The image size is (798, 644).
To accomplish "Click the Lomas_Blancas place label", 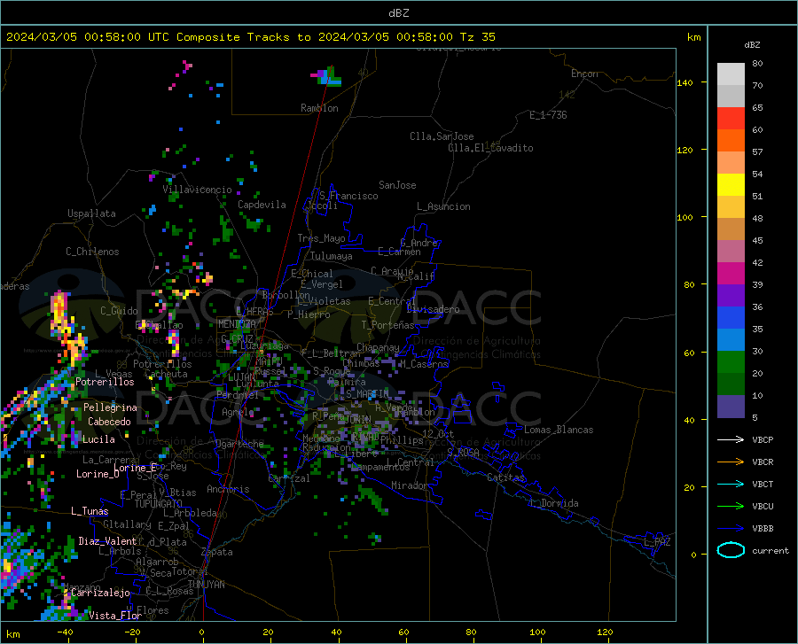I will click(x=559, y=430).
